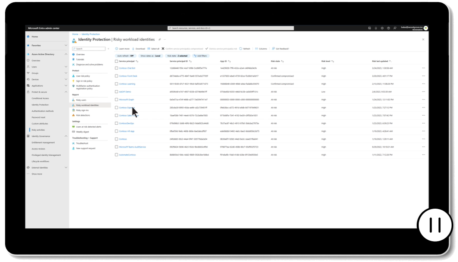Select all rows with header checkbox
This screenshot has height=262, width=458.
click(116, 62)
